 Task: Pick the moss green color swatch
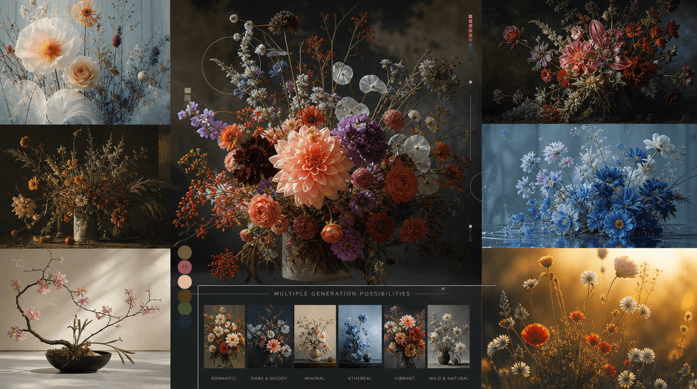(185, 308)
